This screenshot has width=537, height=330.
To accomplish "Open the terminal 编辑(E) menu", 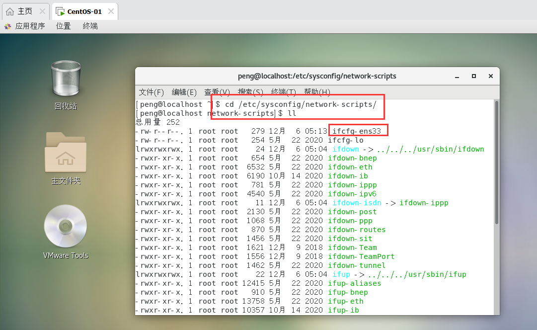I will pyautogui.click(x=184, y=92).
